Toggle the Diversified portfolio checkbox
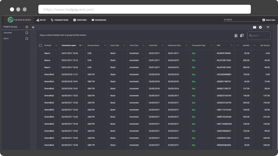Screen dimensions: 278x156 point(27,33)
